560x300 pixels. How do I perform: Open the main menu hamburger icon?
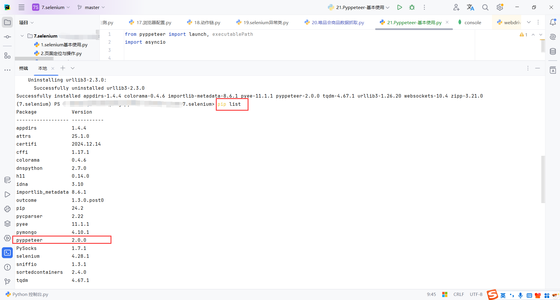22,7
